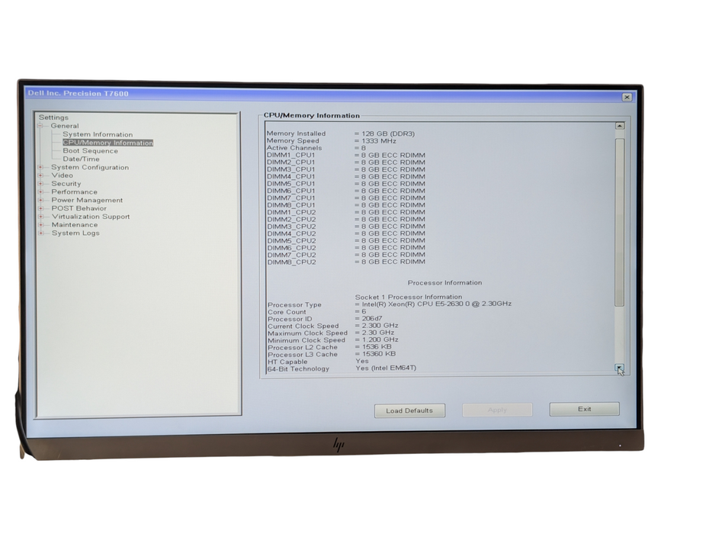The width and height of the screenshot is (709, 534).
Task: Click Current Clock Speed row
Action: (x=333, y=326)
